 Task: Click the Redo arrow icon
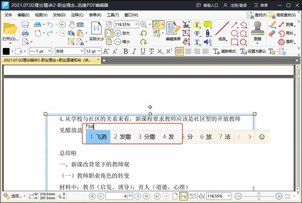click(x=50, y=33)
